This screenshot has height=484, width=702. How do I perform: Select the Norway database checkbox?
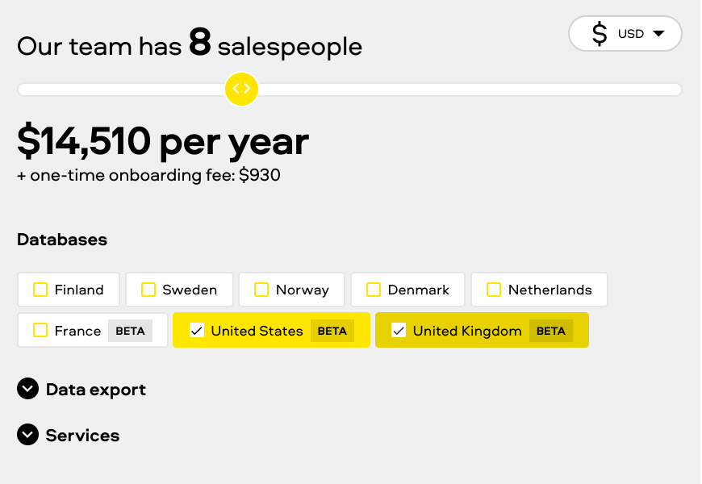pos(261,290)
